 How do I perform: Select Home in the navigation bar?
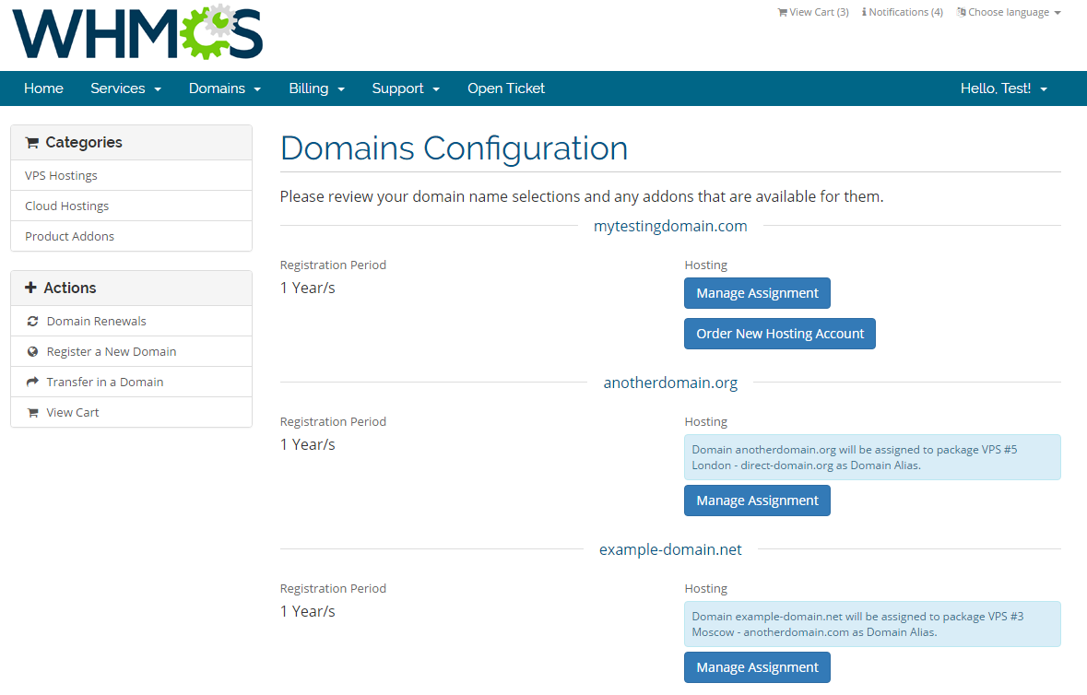(43, 88)
